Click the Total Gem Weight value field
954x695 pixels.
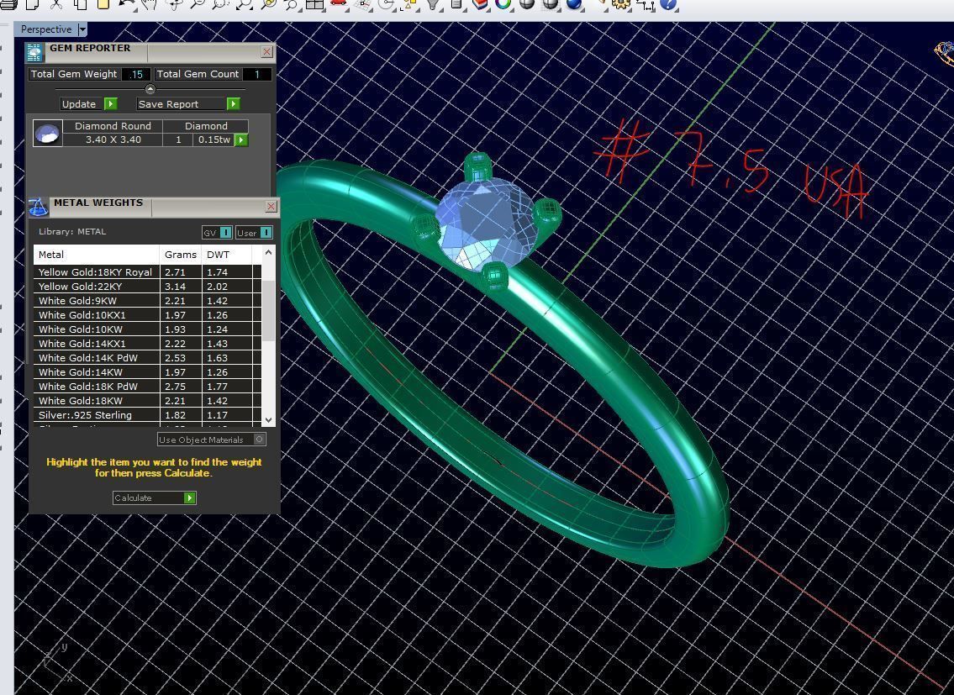pyautogui.click(x=136, y=74)
